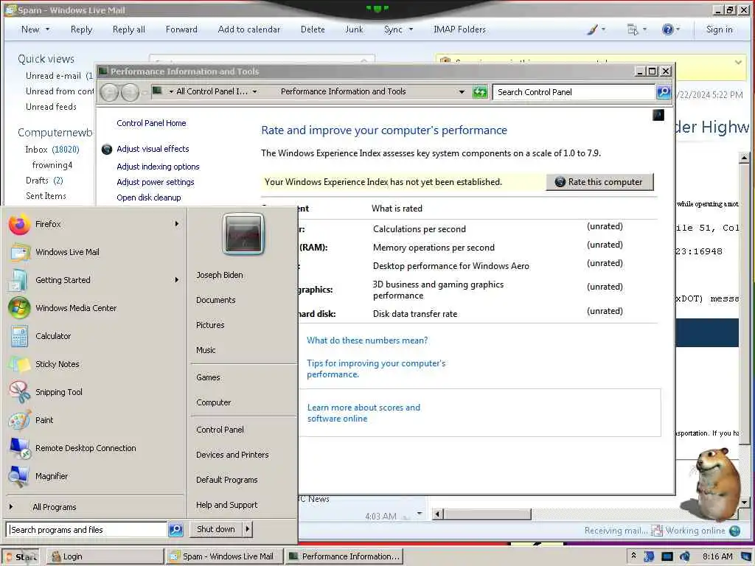Image resolution: width=755 pixels, height=566 pixels.
Task: Show hidden system tray icons
Action: click(633, 556)
